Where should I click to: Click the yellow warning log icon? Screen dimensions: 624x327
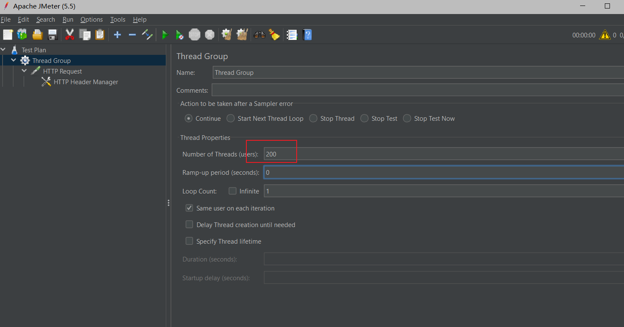coord(605,35)
